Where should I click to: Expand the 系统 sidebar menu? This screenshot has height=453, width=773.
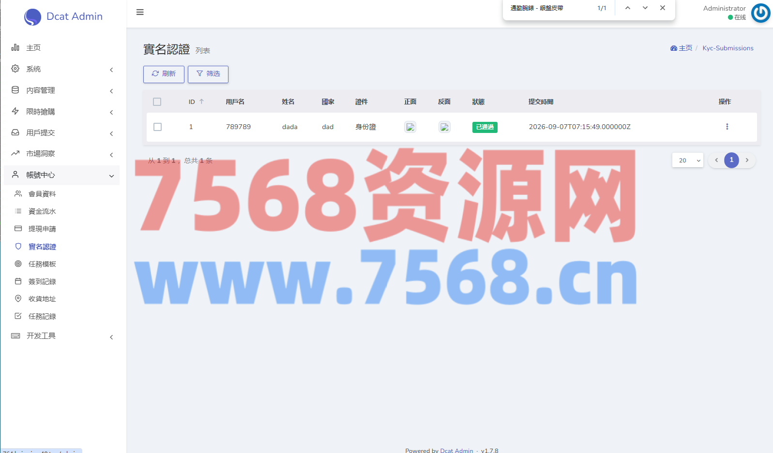tap(62, 69)
